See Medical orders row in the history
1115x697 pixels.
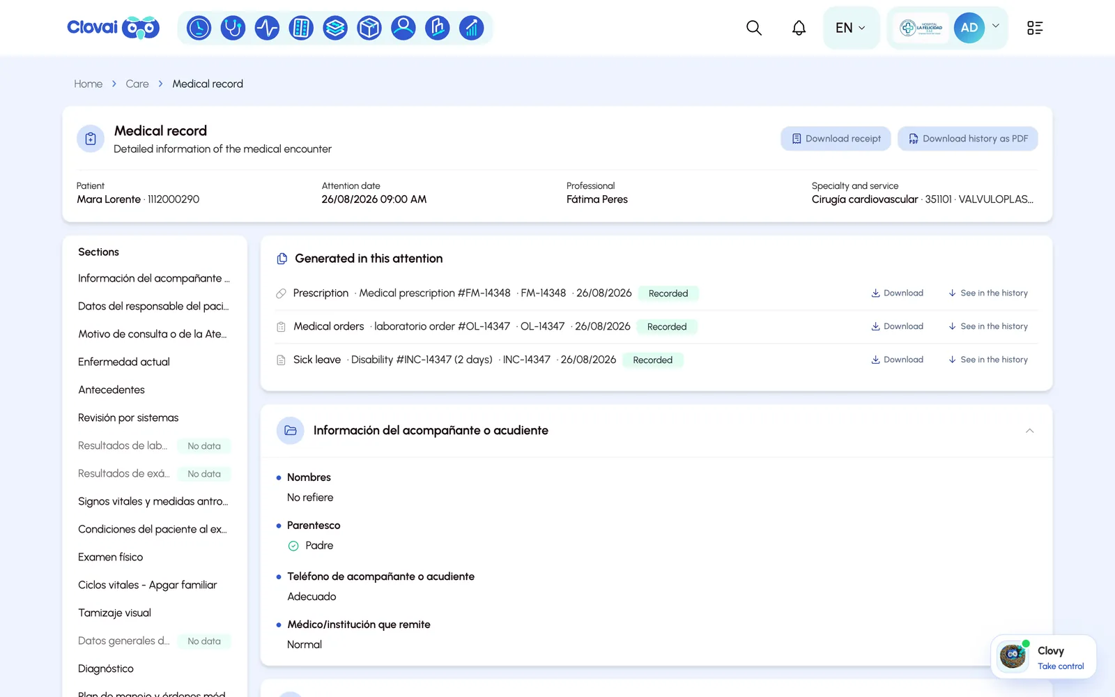987,327
